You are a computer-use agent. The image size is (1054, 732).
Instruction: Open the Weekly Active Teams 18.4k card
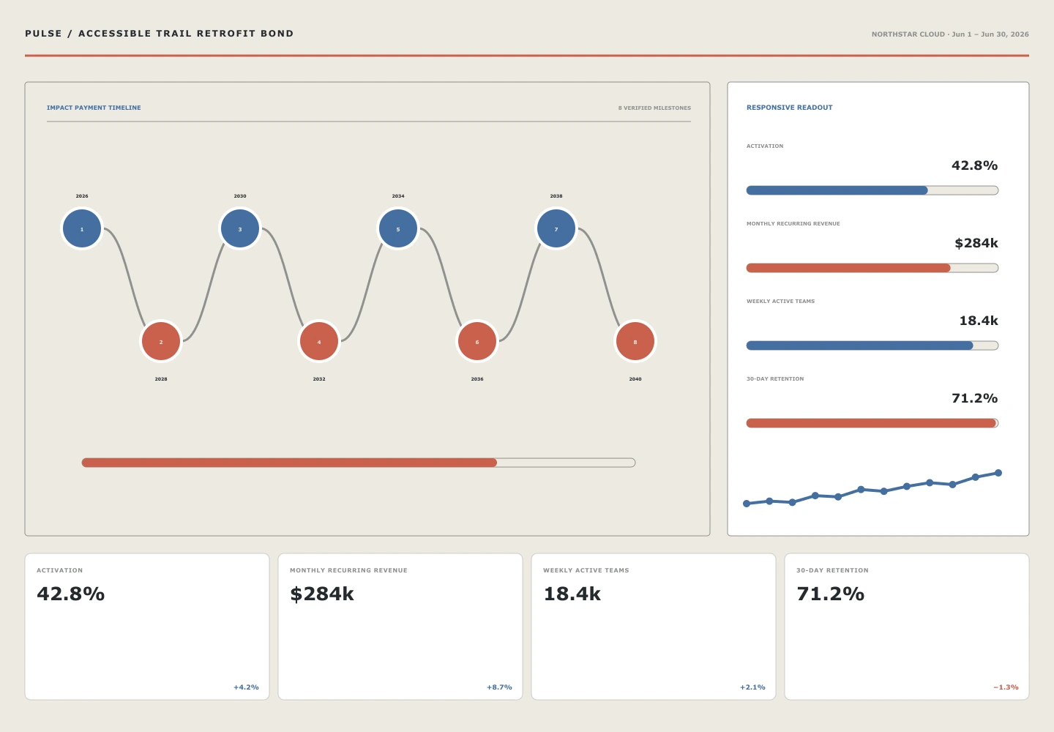pos(654,627)
